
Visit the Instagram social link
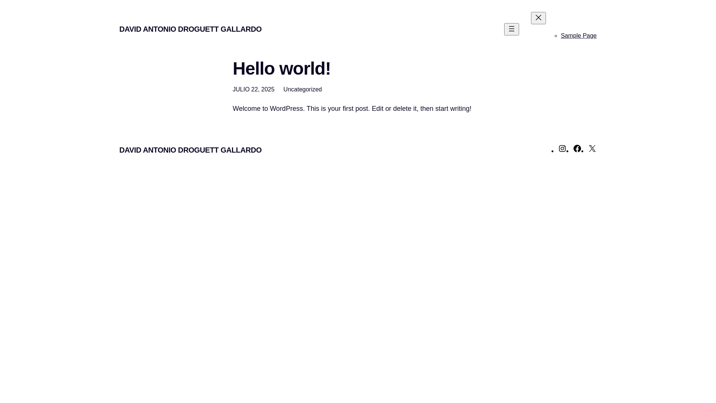pos(562,149)
